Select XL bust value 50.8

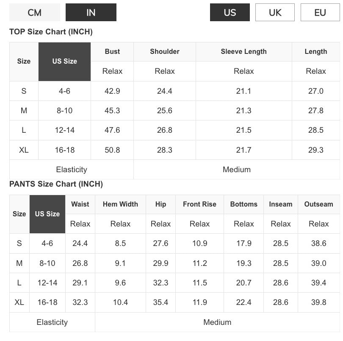pos(112,150)
